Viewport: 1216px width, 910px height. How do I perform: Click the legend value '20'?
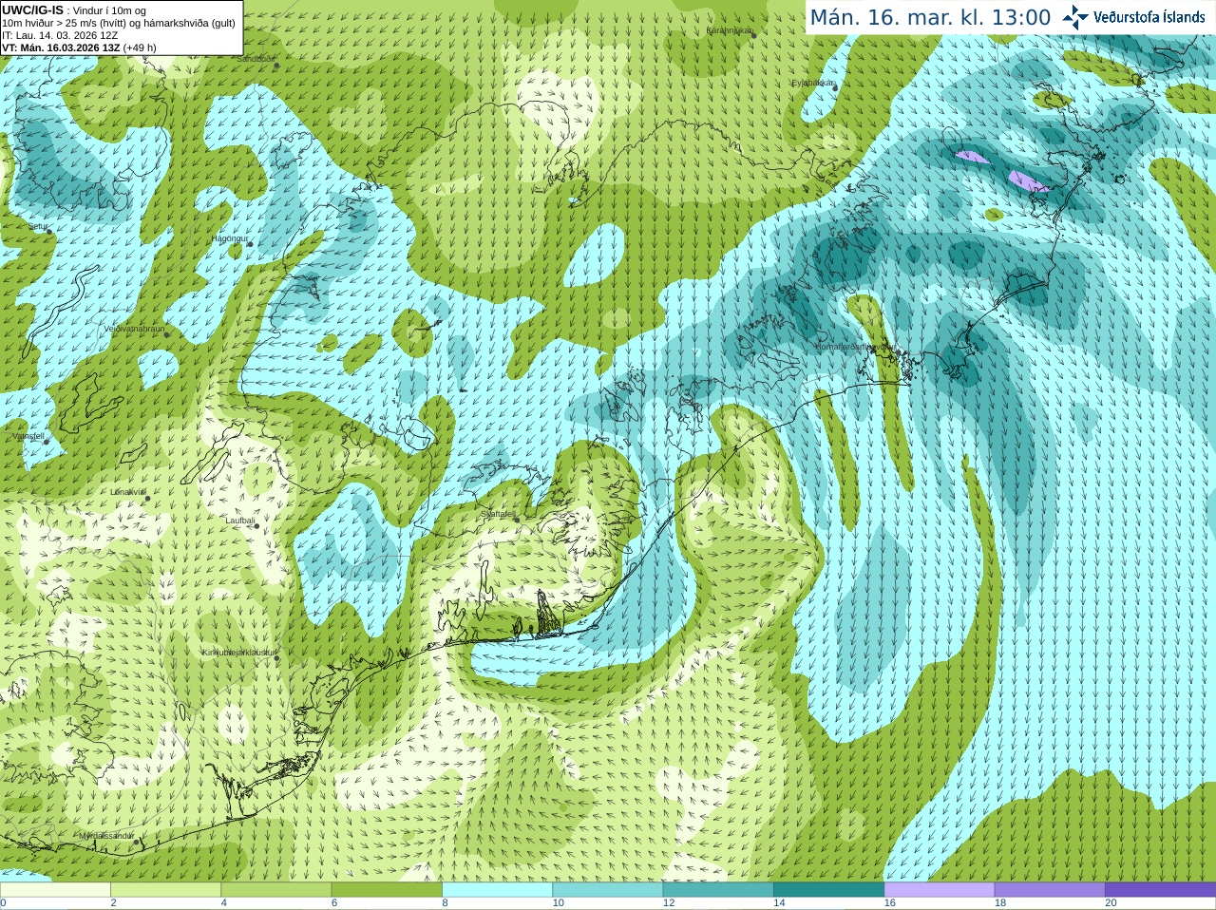(x=1111, y=903)
